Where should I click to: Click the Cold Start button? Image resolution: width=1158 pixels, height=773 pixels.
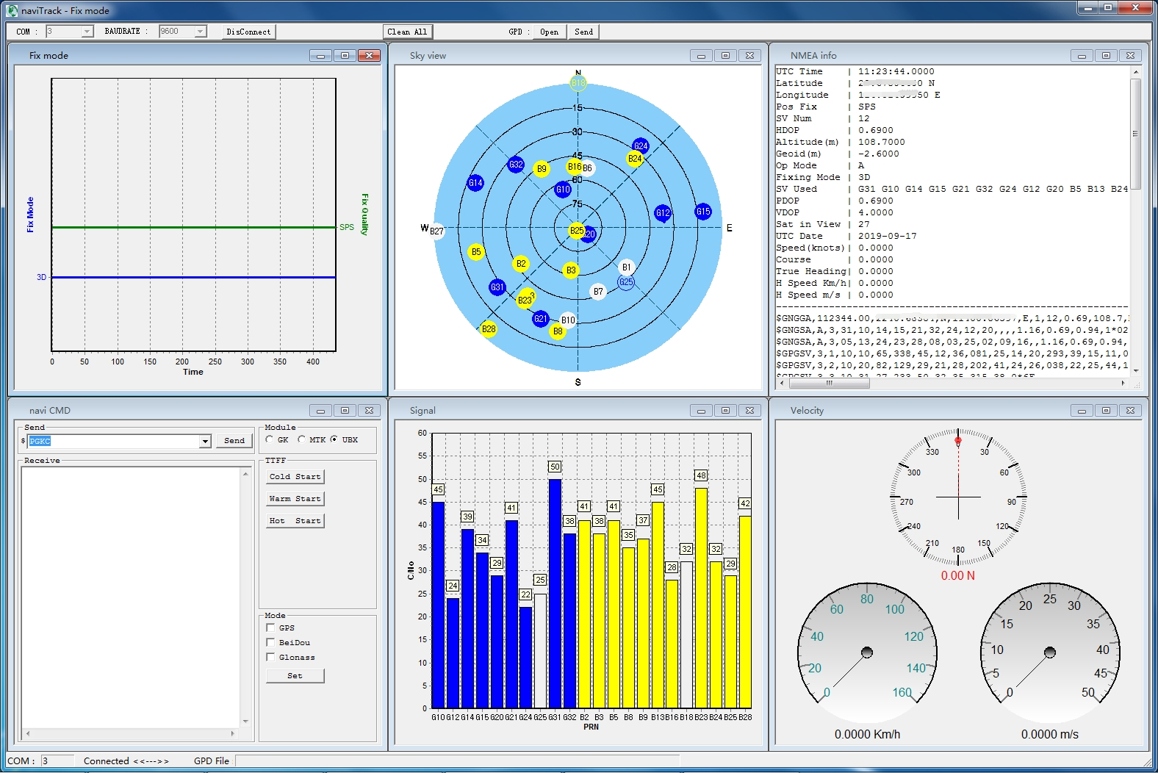[x=295, y=477]
